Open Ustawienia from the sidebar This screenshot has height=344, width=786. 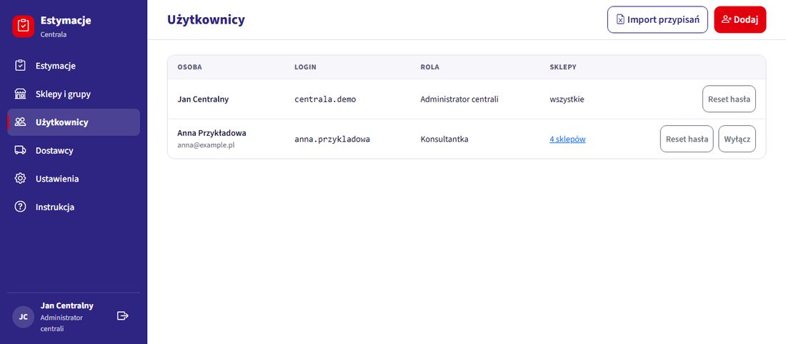[x=74, y=179]
